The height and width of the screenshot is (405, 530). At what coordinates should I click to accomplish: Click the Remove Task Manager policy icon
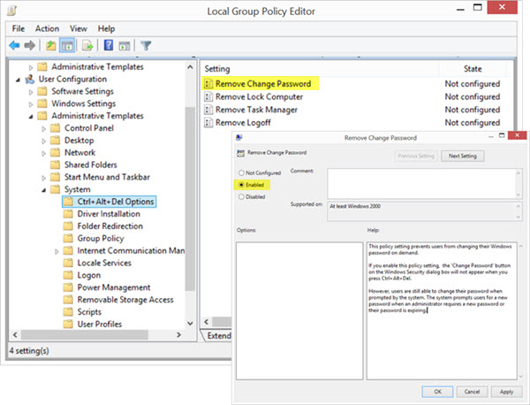coord(208,110)
